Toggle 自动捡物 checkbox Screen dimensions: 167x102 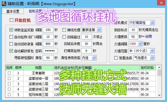tap(11, 37)
